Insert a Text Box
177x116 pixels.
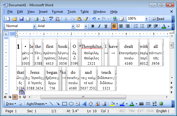click(78, 104)
